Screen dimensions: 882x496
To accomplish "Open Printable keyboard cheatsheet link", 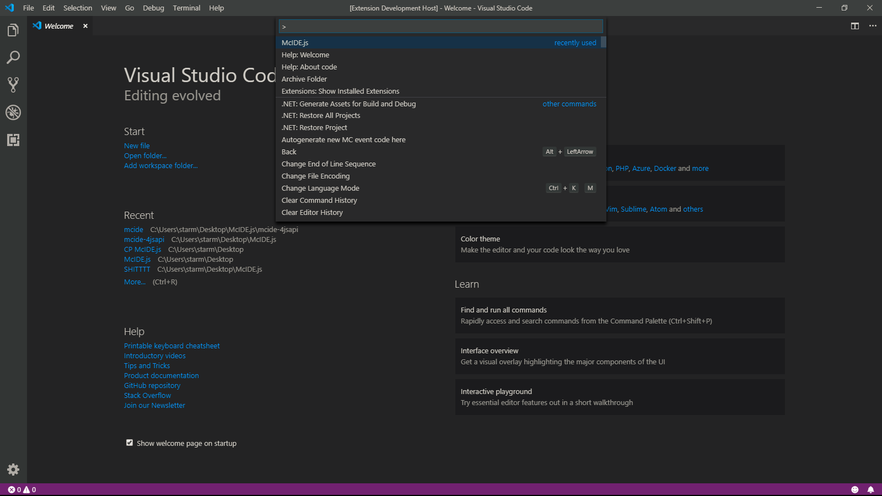I will 172,346.
